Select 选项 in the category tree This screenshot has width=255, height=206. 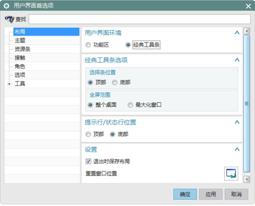point(20,75)
